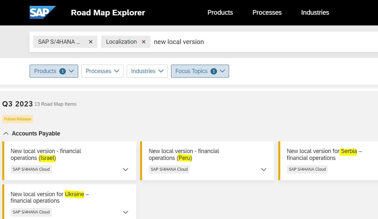Remove the SAP S/4HANA filter chip
Viewport: 378px width, 219px height.
[91, 42]
